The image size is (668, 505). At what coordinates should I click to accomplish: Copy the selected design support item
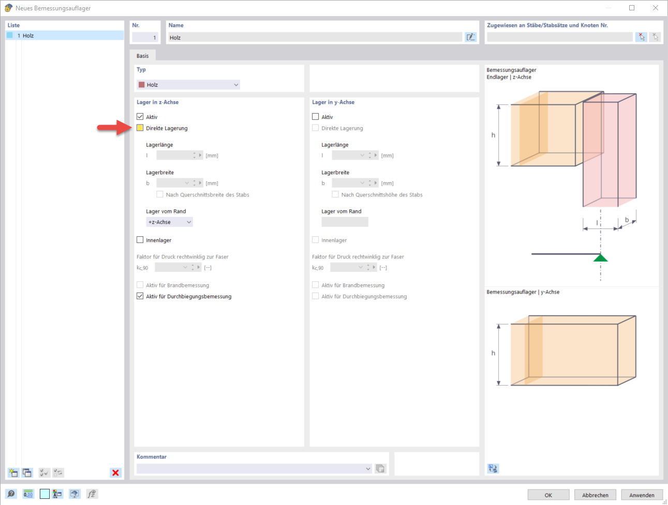click(27, 472)
